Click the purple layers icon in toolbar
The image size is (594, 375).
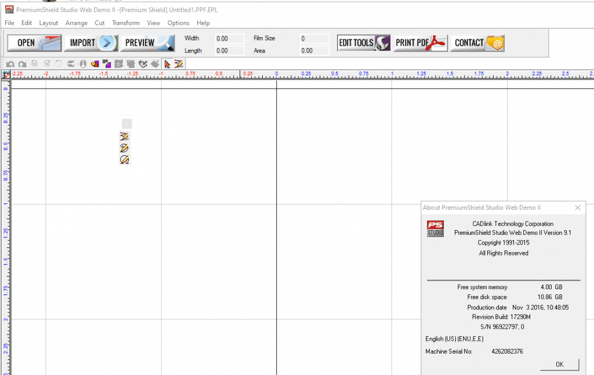pyautogui.click(x=107, y=64)
